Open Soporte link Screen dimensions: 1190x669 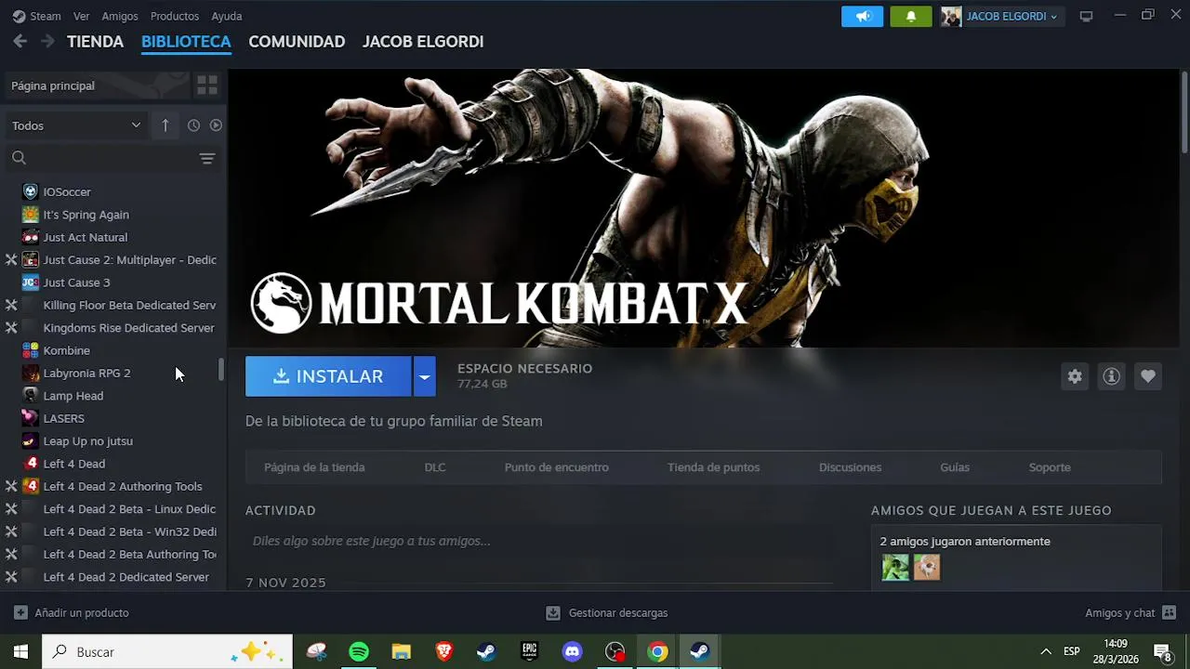(x=1050, y=467)
